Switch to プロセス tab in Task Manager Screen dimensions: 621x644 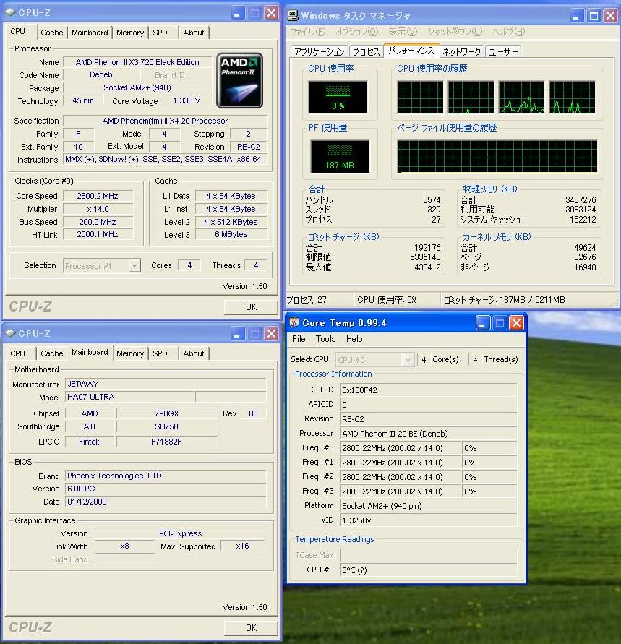[366, 51]
